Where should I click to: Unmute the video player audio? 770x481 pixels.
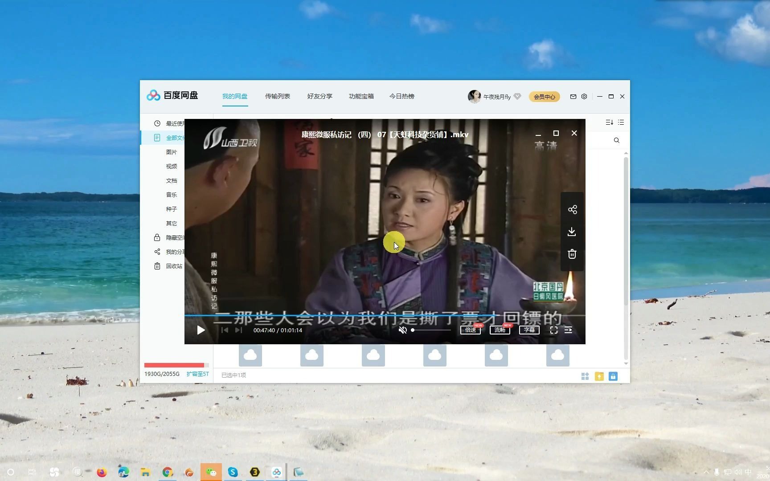click(402, 330)
